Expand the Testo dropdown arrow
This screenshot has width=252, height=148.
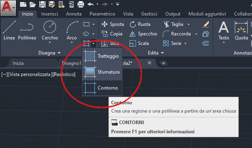[224, 43]
